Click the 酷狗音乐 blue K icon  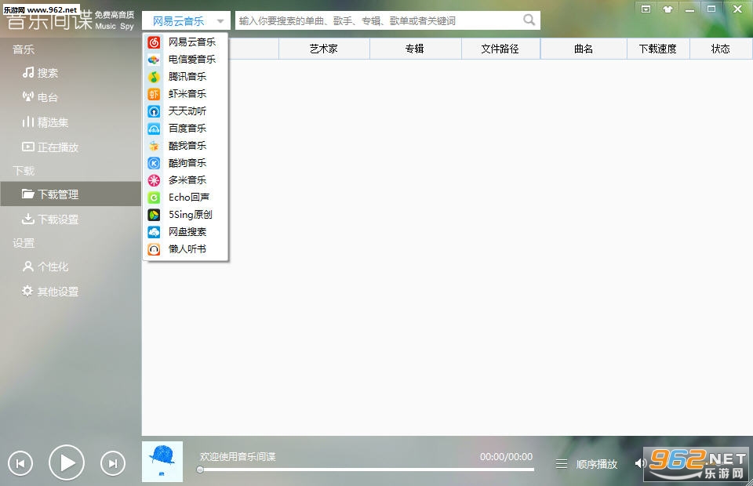(154, 163)
